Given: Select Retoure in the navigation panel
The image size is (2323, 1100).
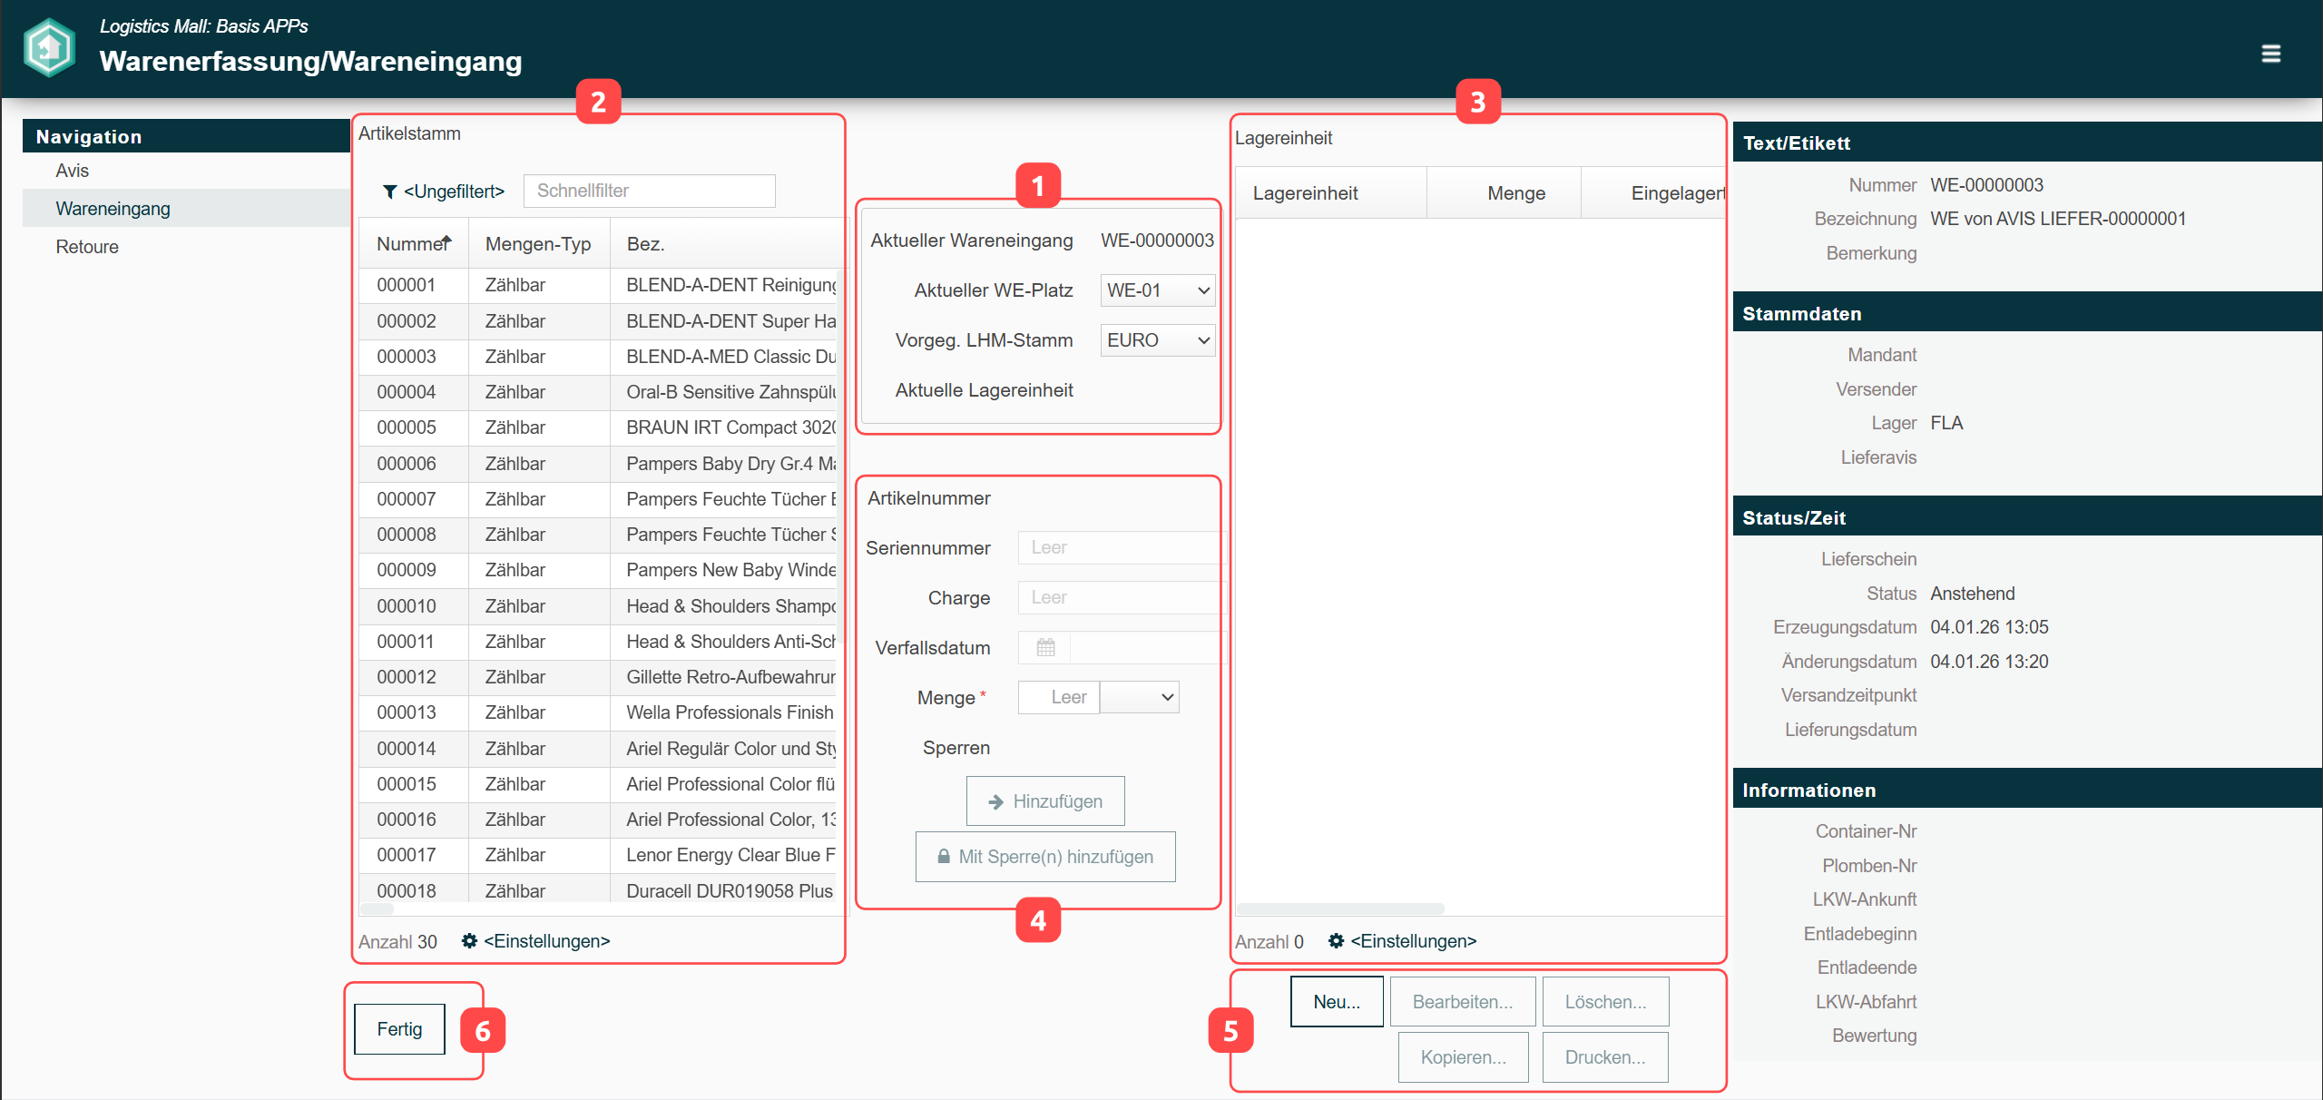Looking at the screenshot, I should click(87, 247).
